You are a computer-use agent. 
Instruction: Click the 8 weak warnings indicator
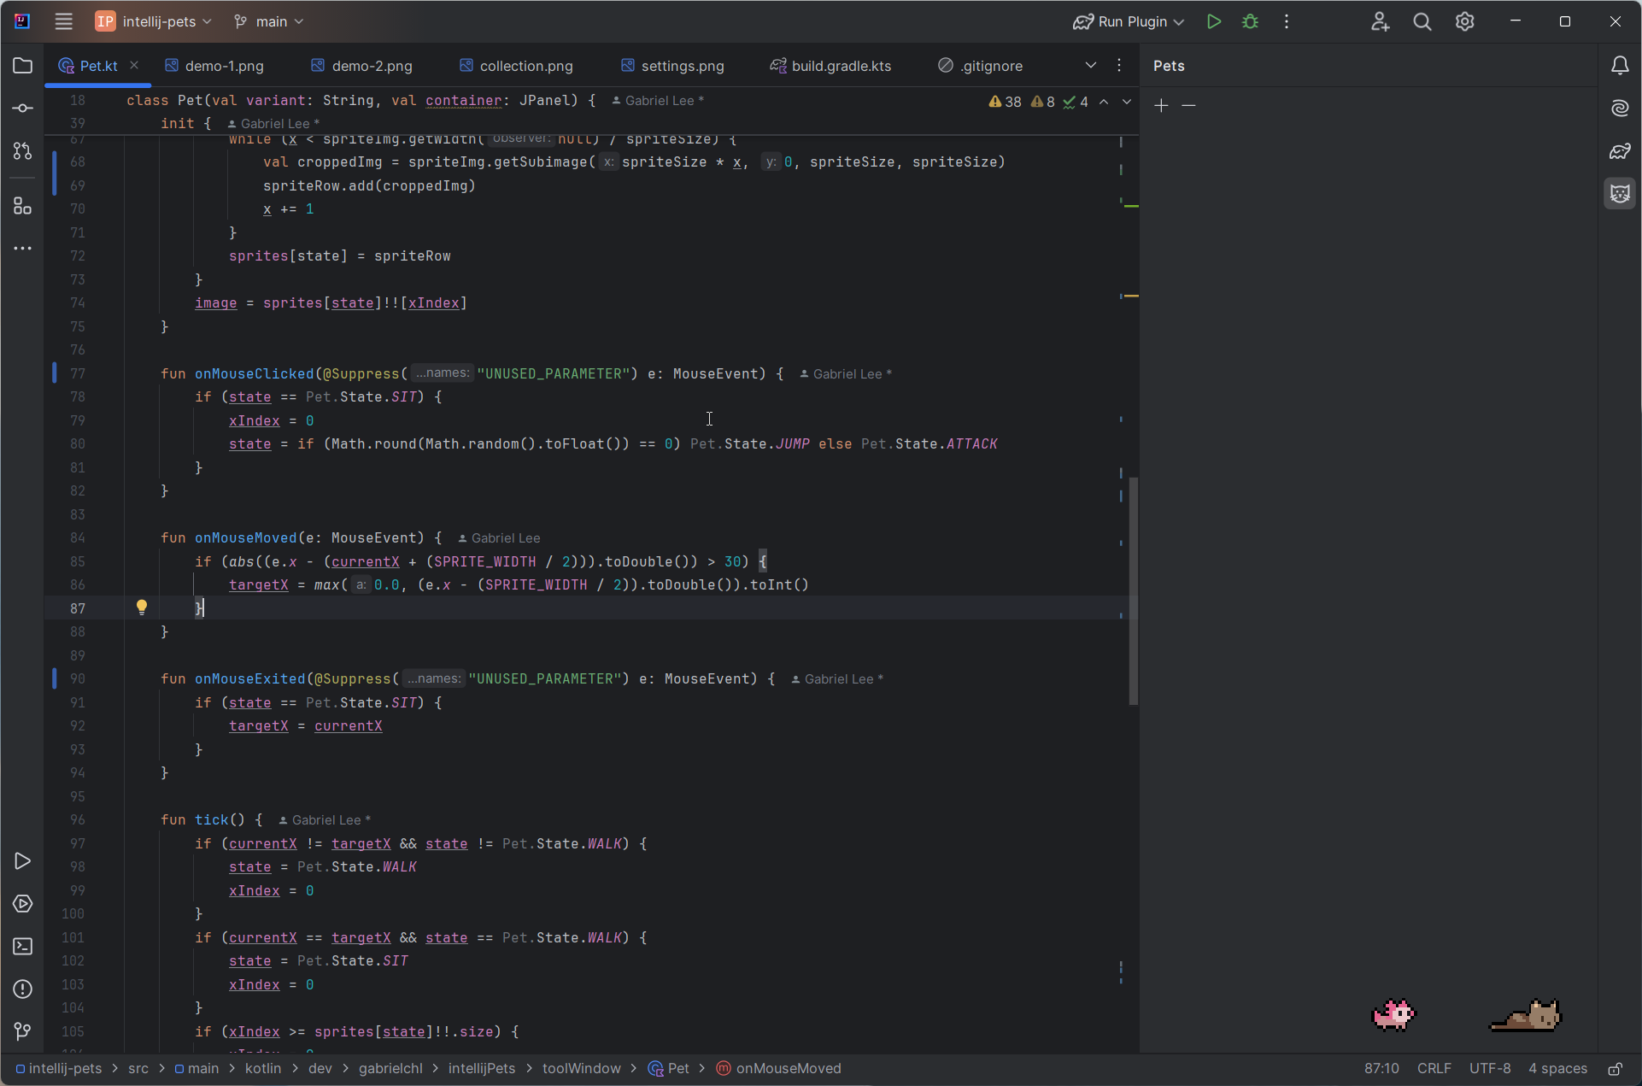1043,102
